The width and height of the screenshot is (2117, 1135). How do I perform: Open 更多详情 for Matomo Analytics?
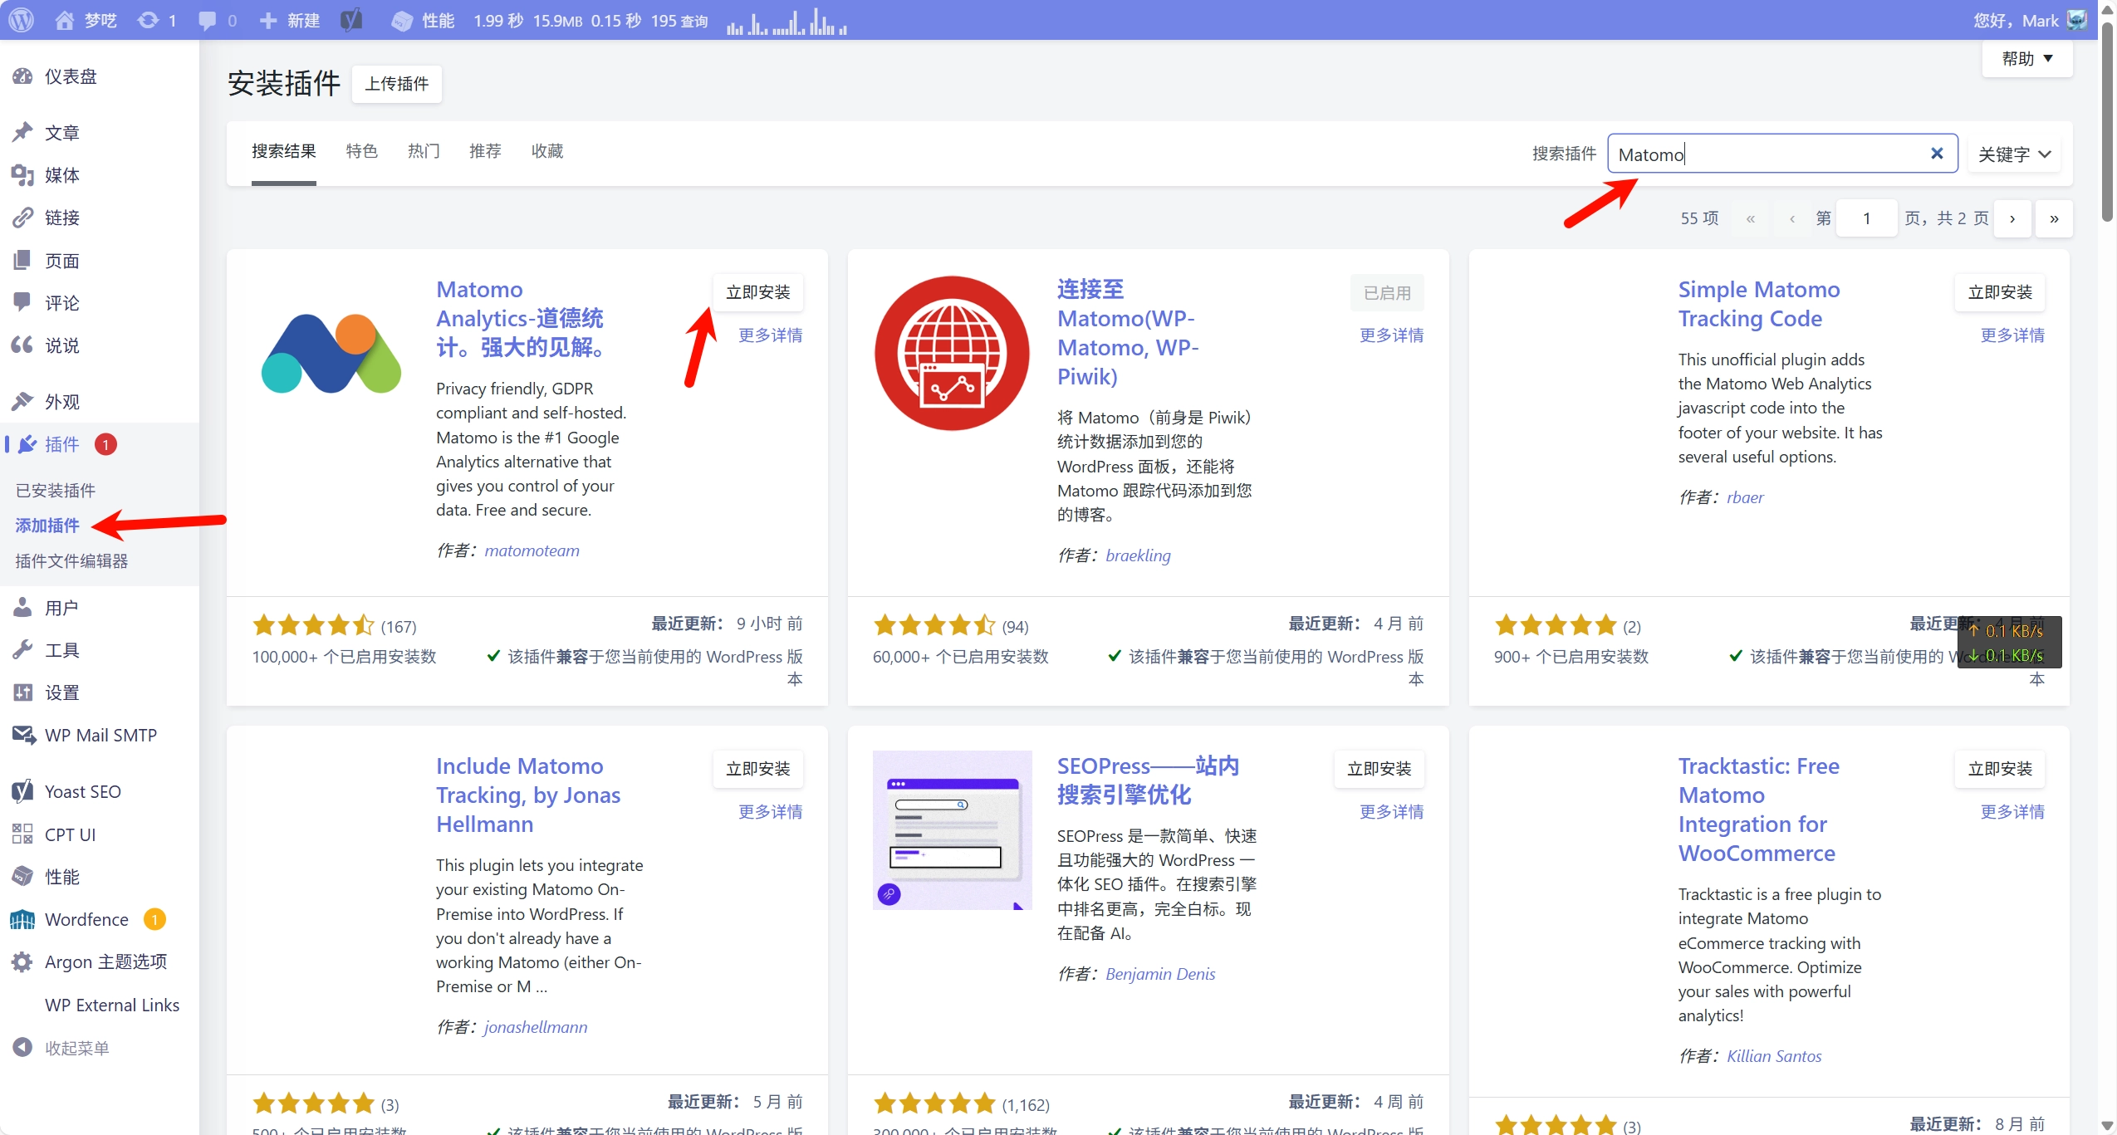click(x=771, y=335)
